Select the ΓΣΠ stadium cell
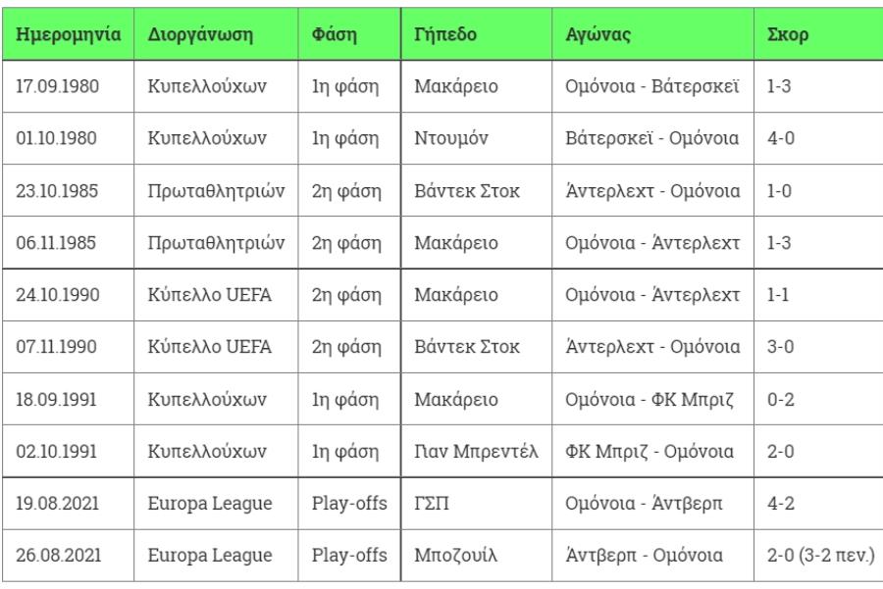Viewport: 883px width, 589px height. point(477,504)
